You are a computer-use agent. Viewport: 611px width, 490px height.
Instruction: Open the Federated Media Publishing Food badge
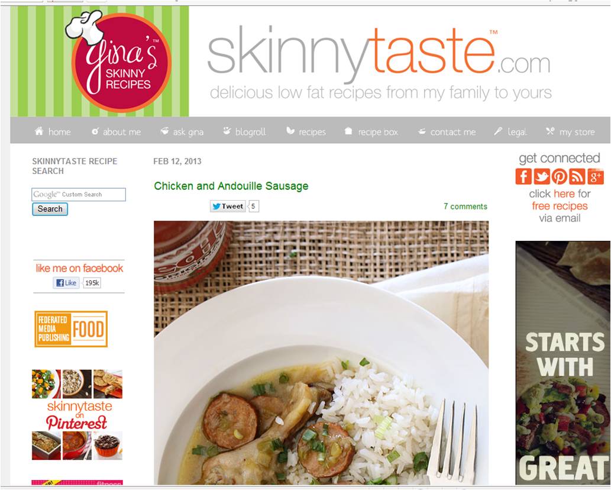[71, 329]
